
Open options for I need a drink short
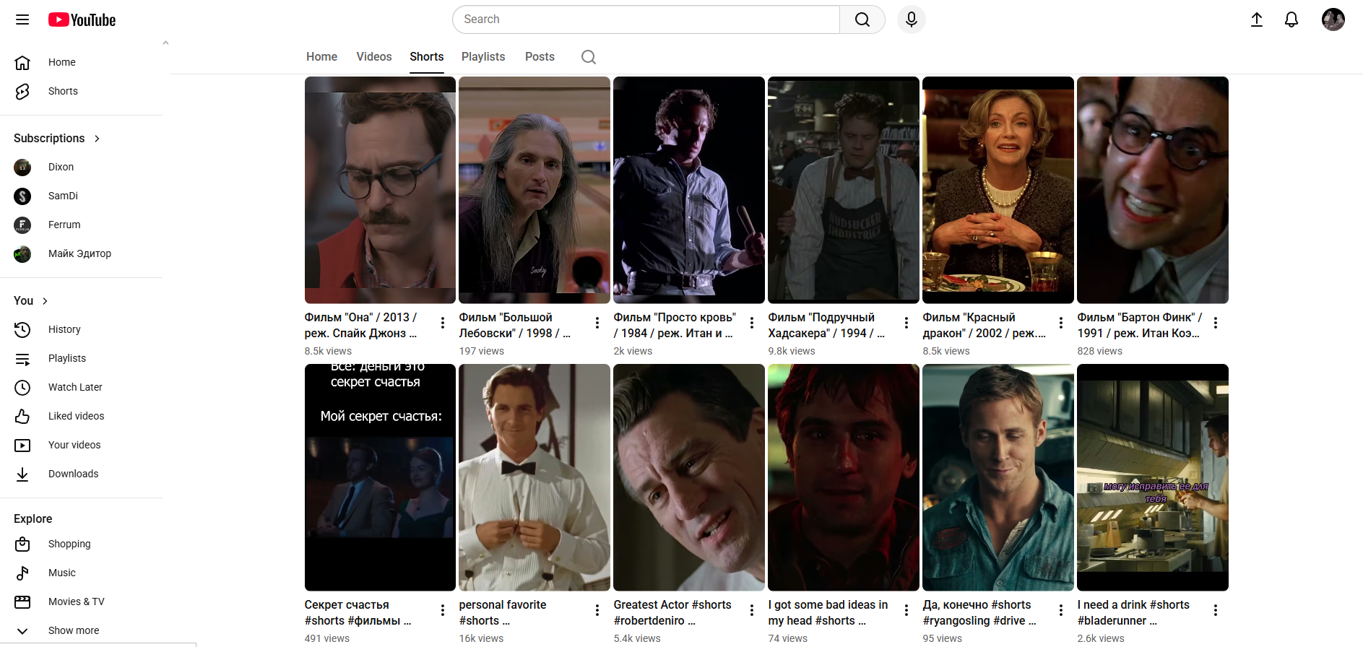click(1216, 610)
